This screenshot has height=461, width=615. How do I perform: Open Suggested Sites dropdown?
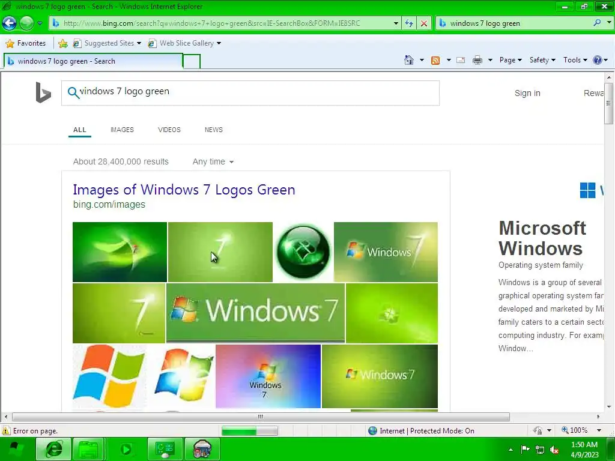[107, 43]
